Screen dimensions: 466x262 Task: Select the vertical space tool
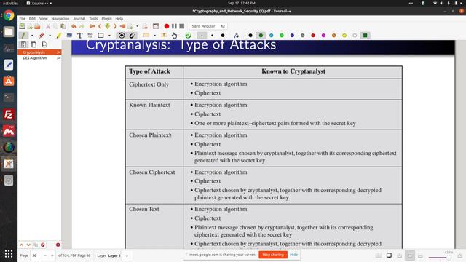(x=163, y=36)
